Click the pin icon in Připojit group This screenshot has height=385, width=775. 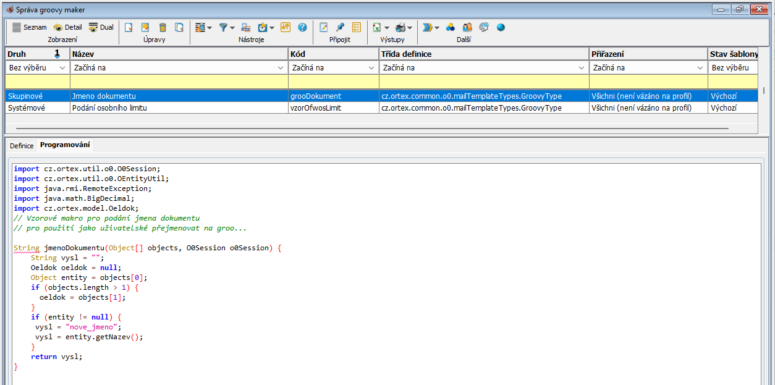point(340,27)
